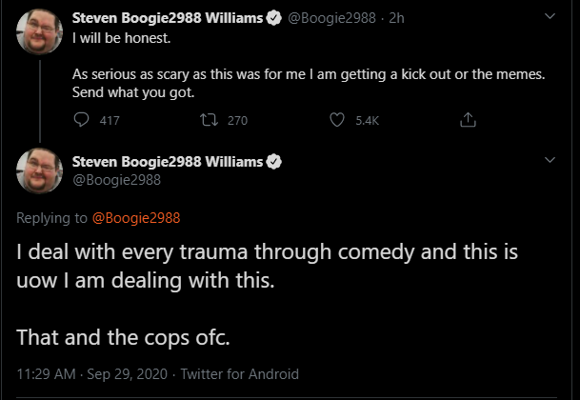
Task: Like the tweet with the heart icon
Action: coord(337,120)
